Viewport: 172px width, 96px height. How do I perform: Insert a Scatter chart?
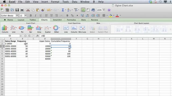[48, 29]
